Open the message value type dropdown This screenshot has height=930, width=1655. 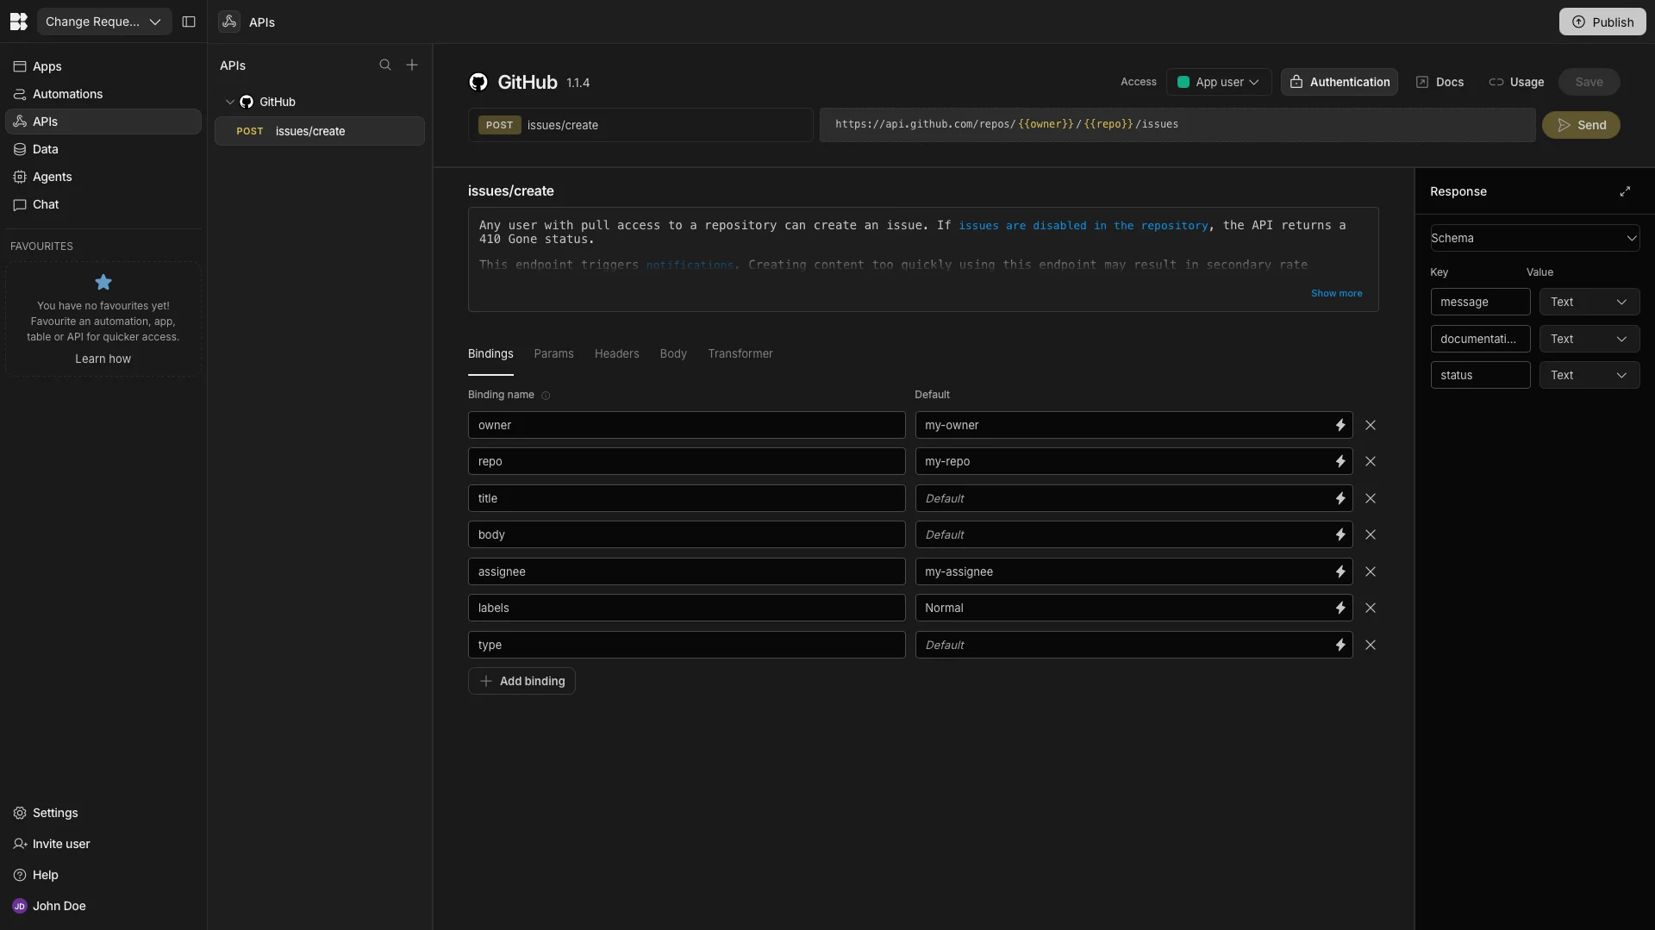1589,302
